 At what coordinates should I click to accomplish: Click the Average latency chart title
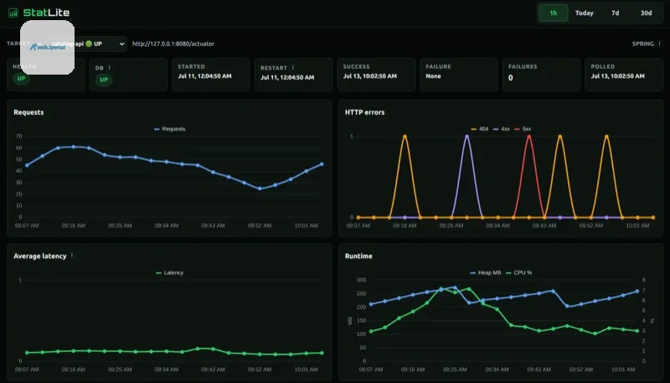tap(39, 256)
